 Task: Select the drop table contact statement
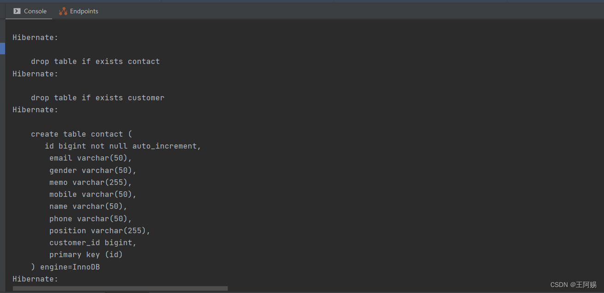(95, 61)
